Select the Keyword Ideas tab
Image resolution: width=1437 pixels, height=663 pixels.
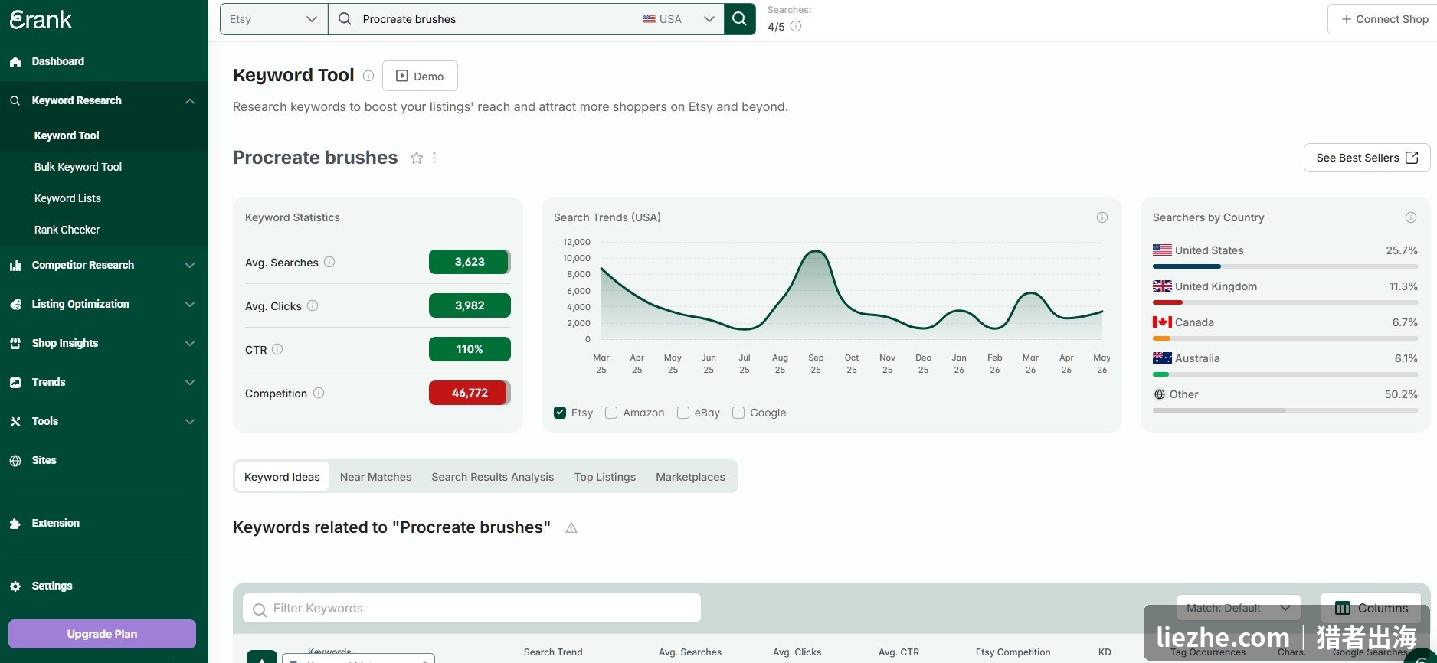pos(282,477)
